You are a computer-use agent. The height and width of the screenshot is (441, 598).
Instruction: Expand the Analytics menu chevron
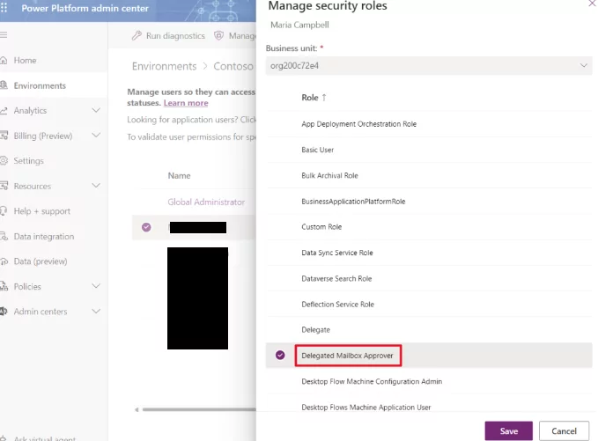click(x=96, y=111)
